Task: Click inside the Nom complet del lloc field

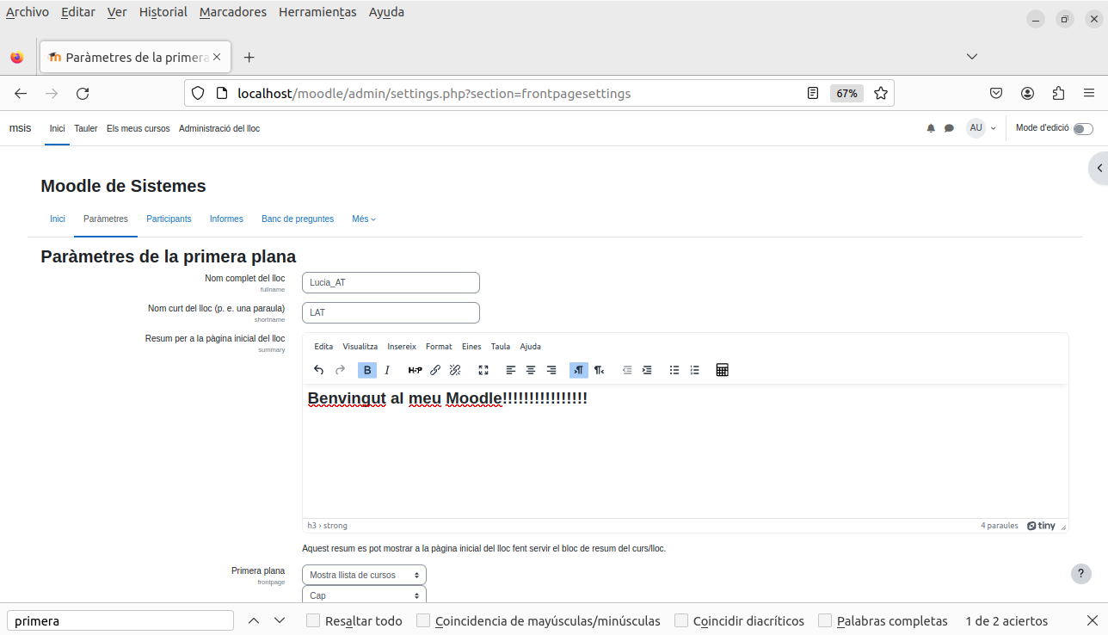Action: [391, 282]
